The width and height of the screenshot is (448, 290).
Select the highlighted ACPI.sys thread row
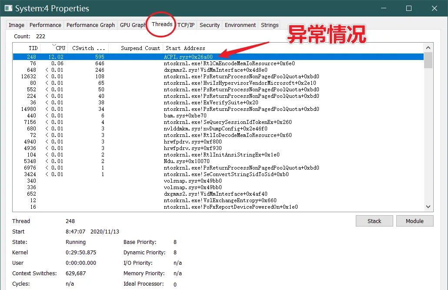point(174,56)
